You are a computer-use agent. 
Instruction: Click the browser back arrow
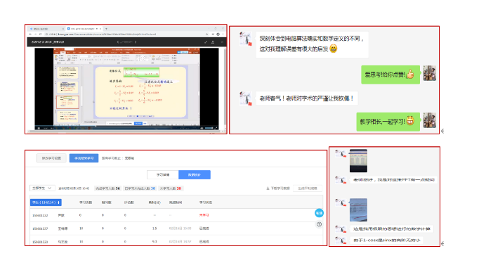pyautogui.click(x=30, y=34)
